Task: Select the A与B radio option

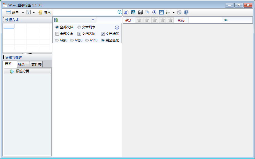Action: (76, 40)
